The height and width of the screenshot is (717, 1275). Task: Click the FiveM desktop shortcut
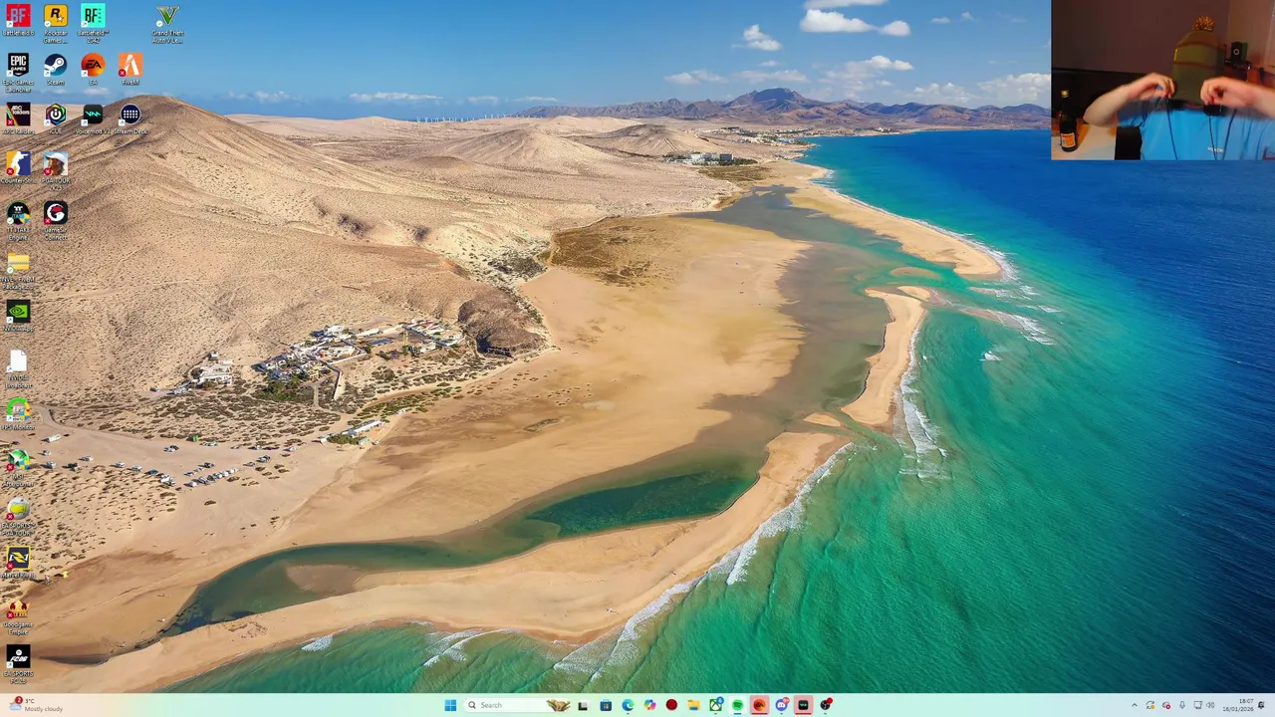tap(129, 70)
